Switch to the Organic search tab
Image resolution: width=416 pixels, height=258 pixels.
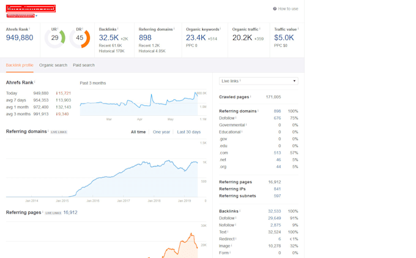coord(53,65)
